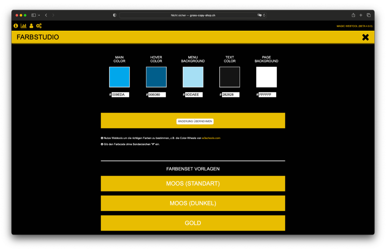Image resolution: width=386 pixels, height=252 pixels.
Task: Expand the sidebar dropdown chevron
Action: point(39,15)
